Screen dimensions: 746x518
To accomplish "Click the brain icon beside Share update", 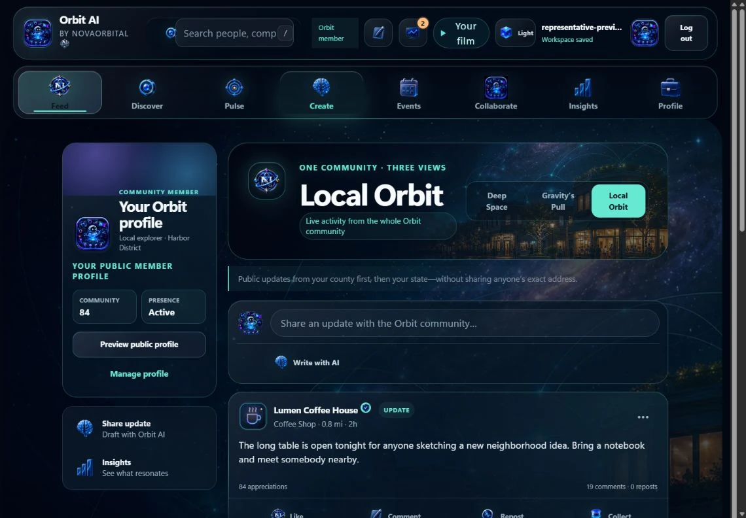I will click(x=84, y=428).
